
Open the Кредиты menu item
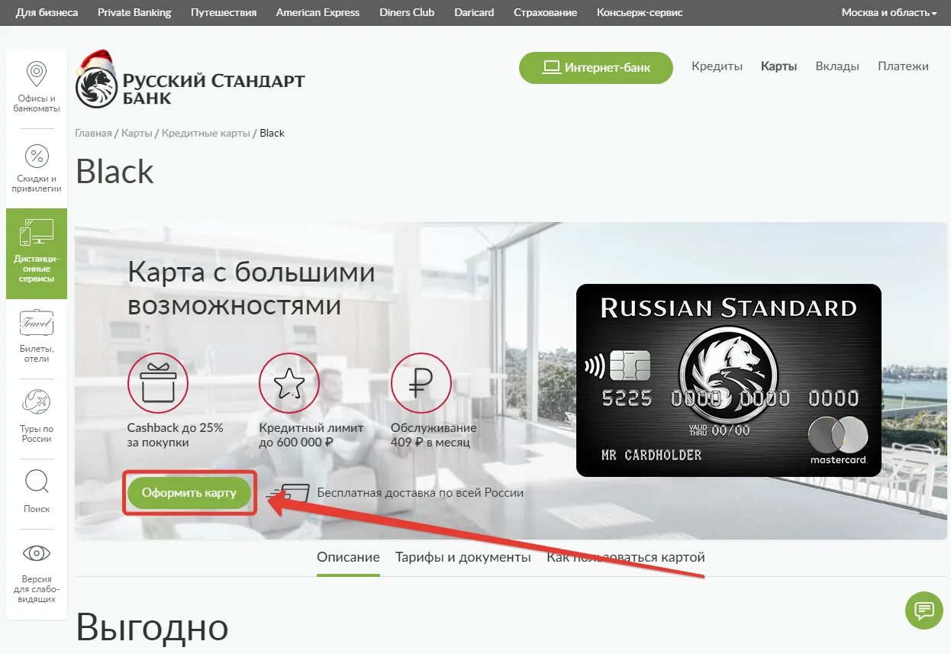click(717, 66)
